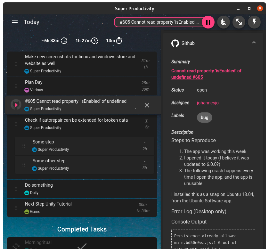Click the teal Daily tag icon
This screenshot has height=252, width=269.
click(x=27, y=193)
